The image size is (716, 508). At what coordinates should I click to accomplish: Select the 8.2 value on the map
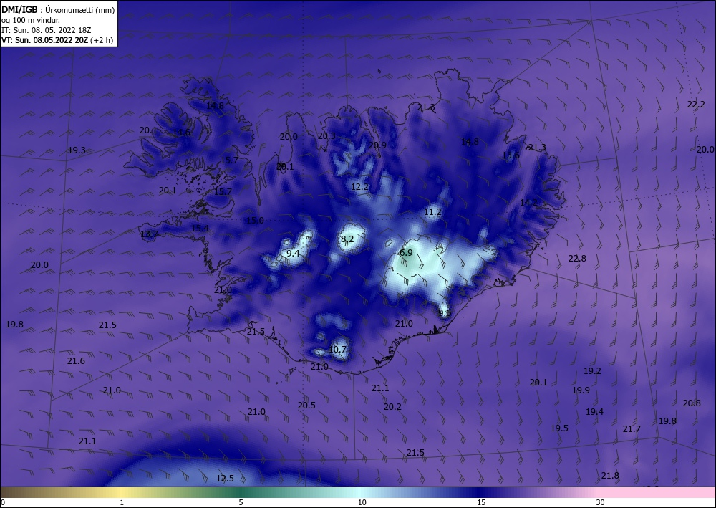tap(347, 239)
